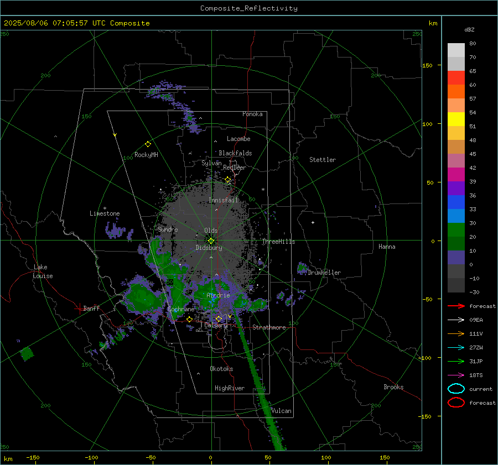Click the white 09EA arrow legend icon
Image resolution: width=498 pixels, height=465 pixels.
456,320
